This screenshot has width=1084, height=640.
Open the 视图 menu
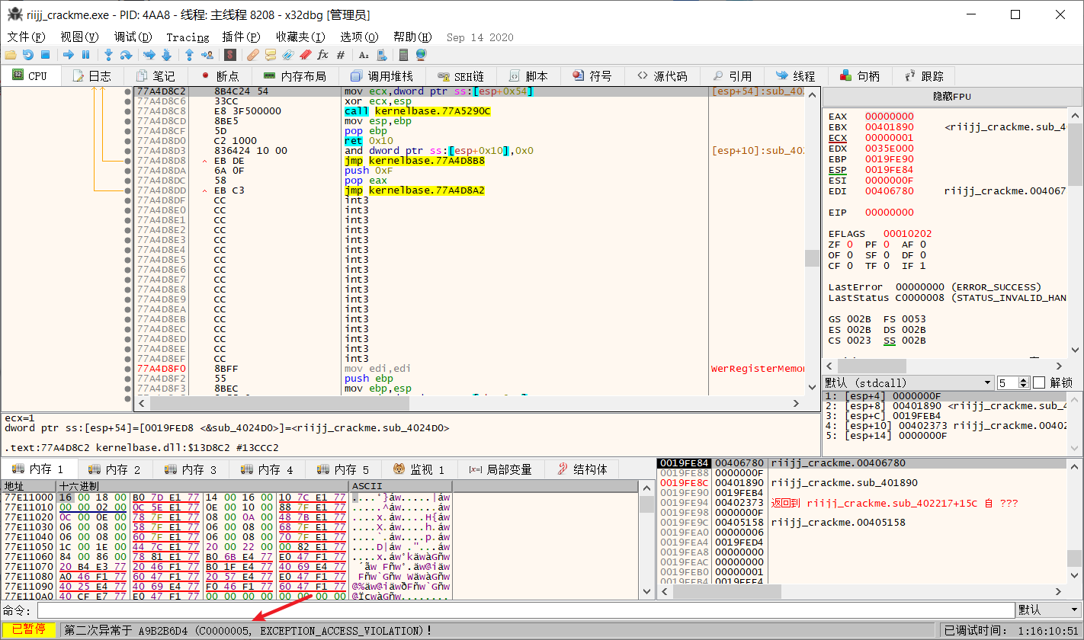(79, 37)
